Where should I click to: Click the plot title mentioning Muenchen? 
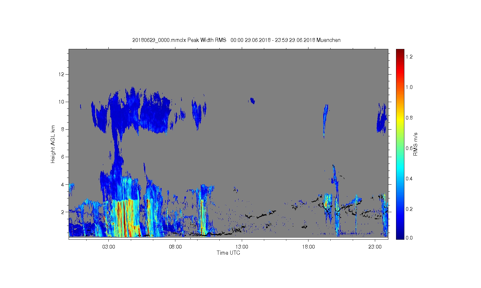click(236, 40)
